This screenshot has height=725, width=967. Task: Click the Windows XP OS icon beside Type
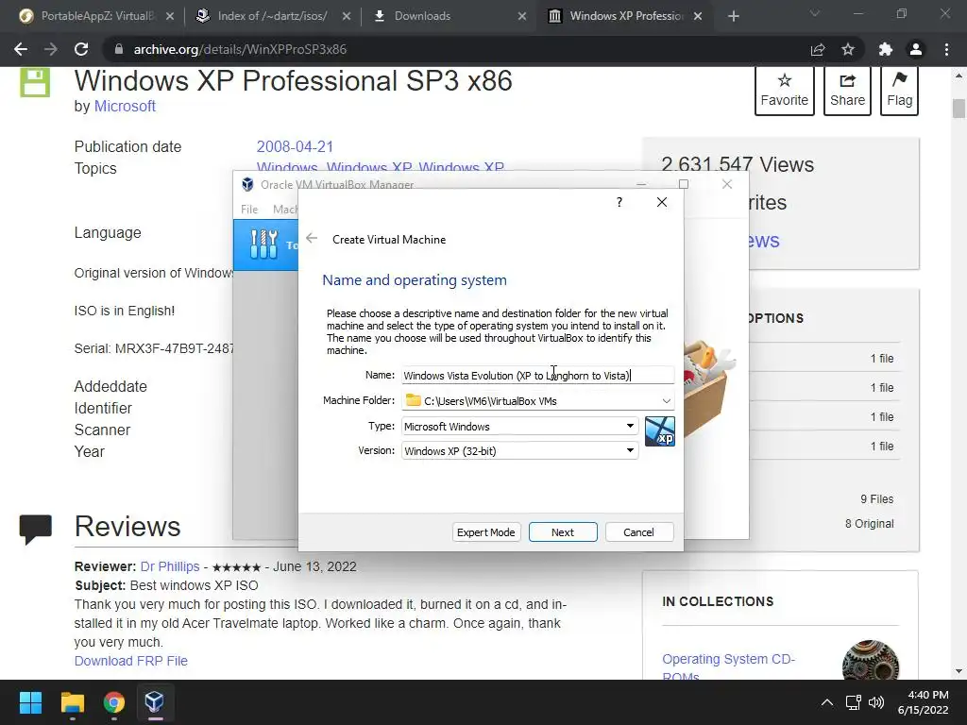point(660,430)
